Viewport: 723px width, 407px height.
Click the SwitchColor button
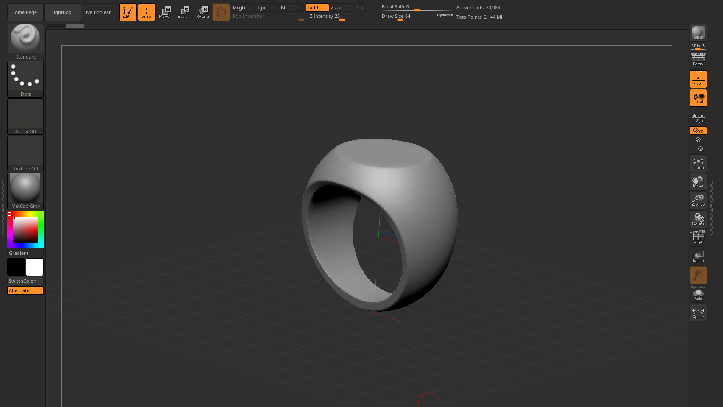[25, 281]
